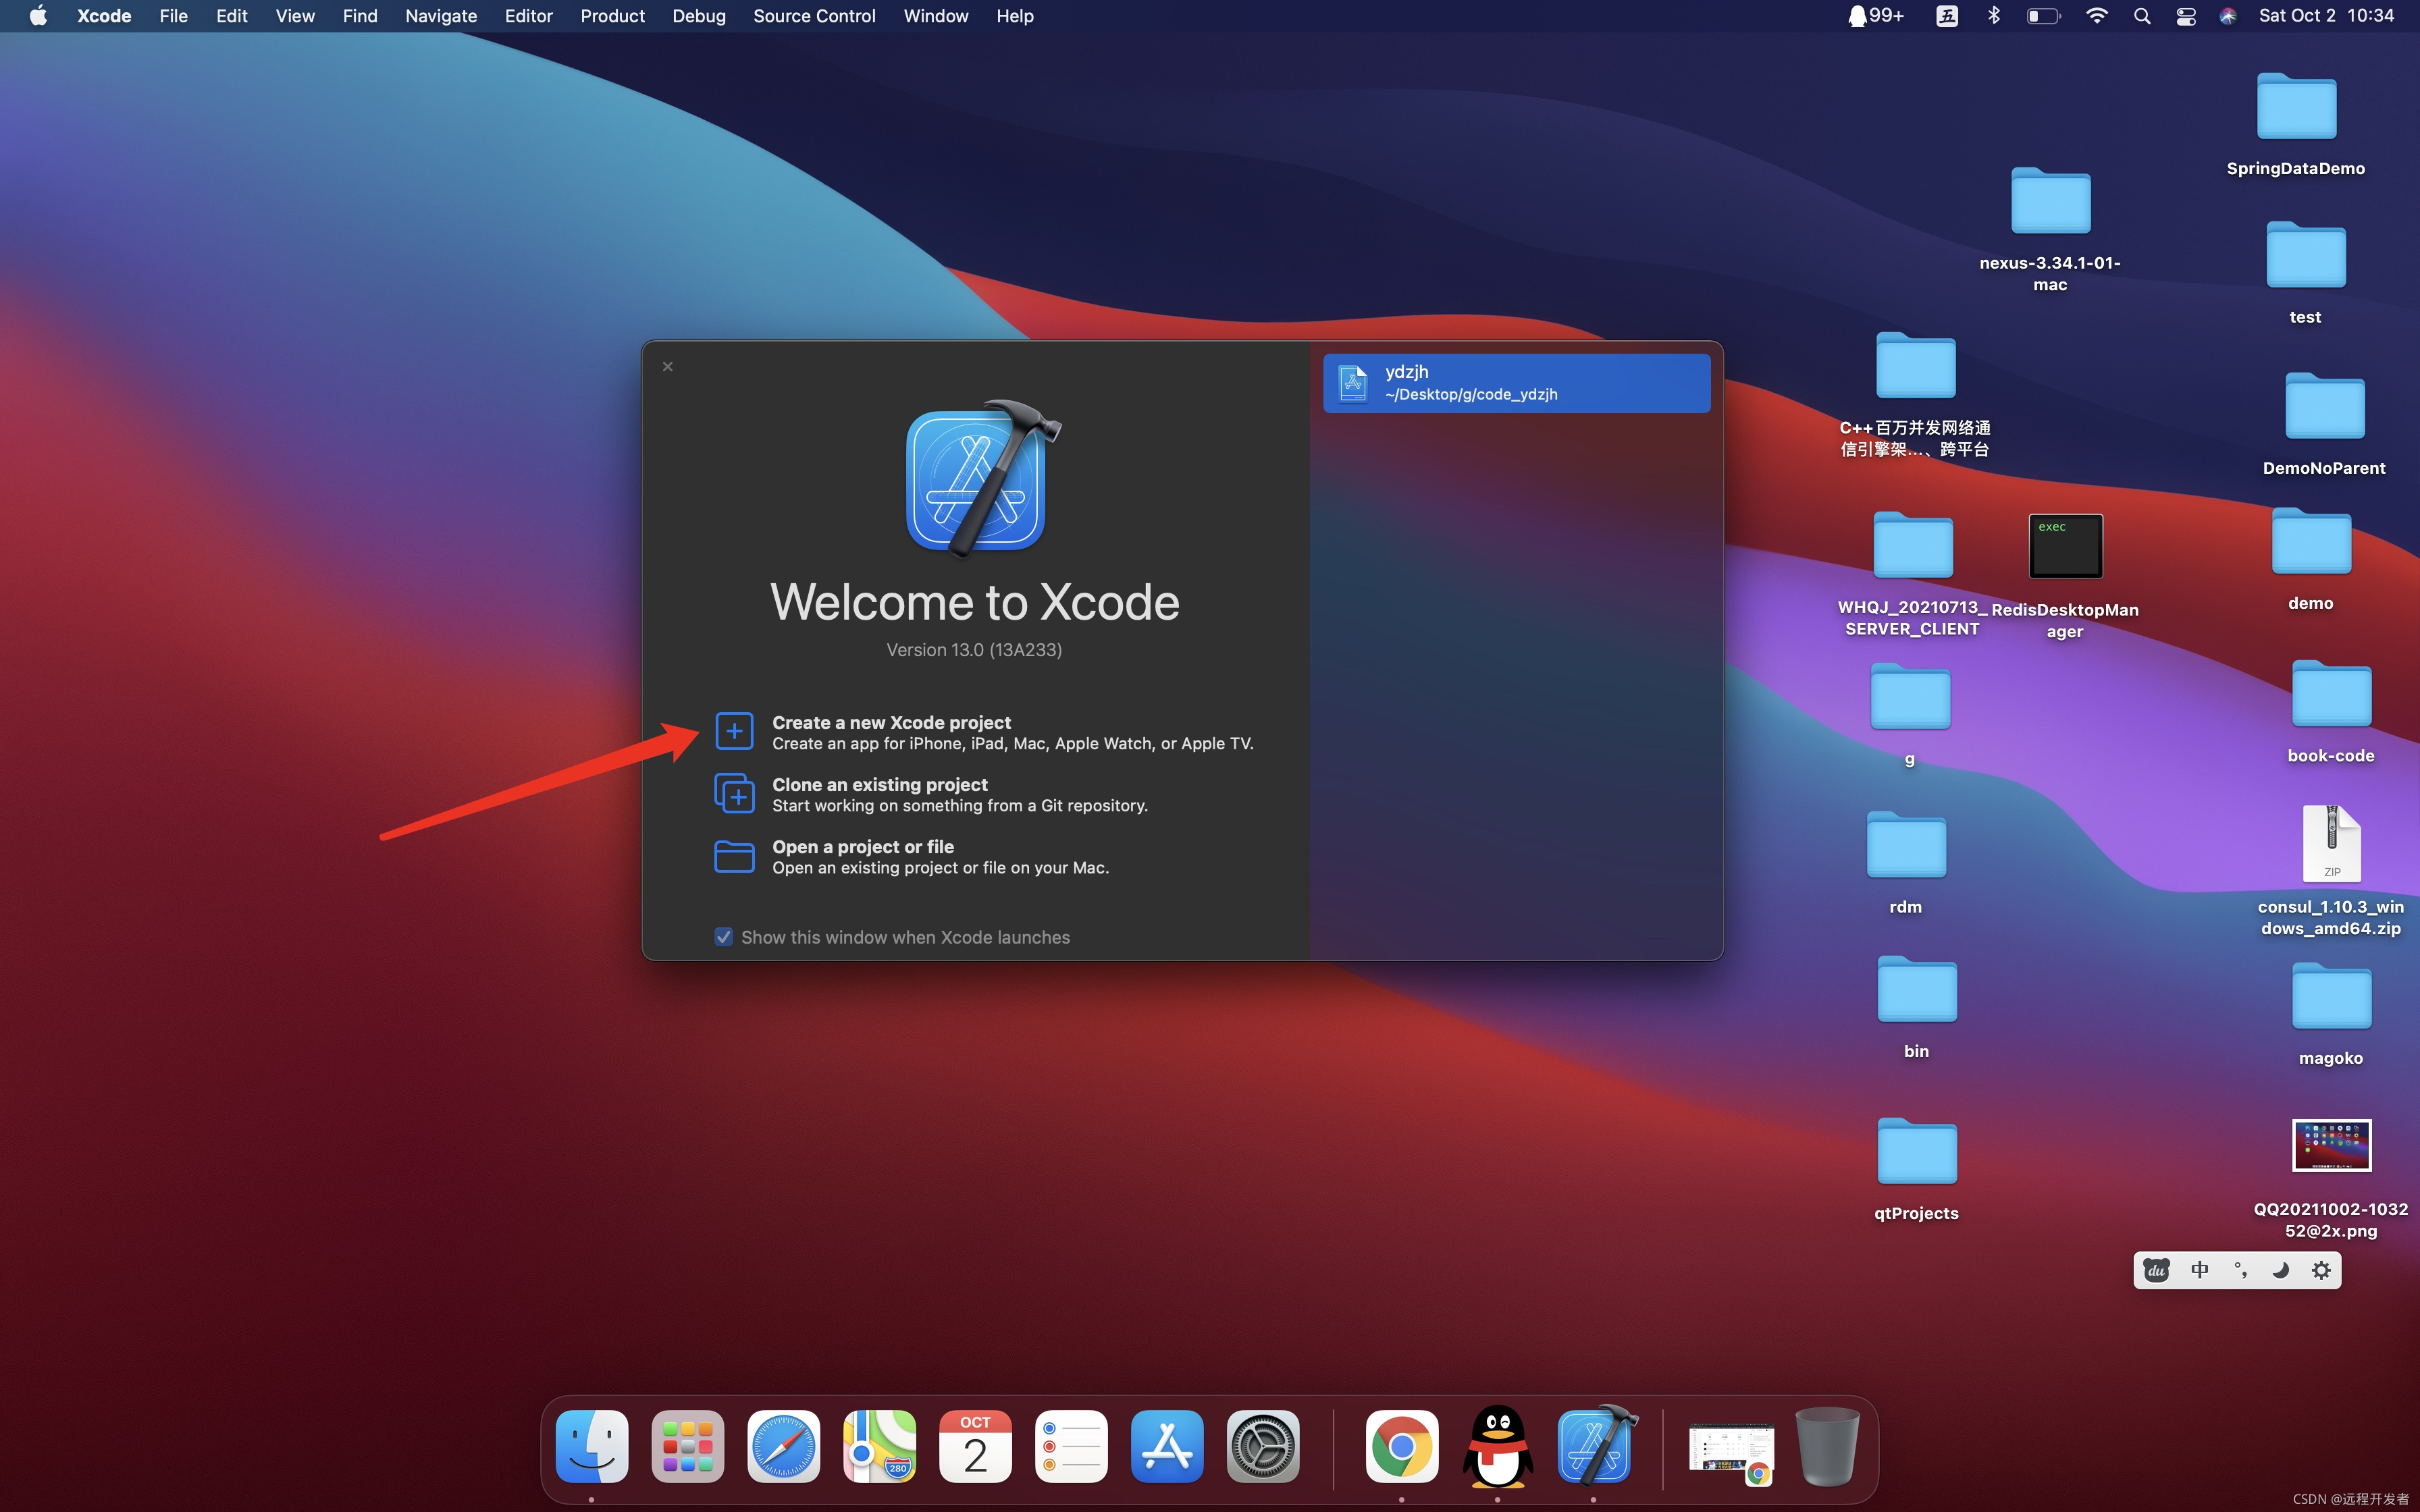Open the Debug menu

[x=699, y=16]
